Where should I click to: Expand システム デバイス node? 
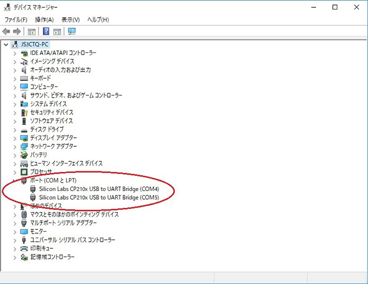15,104
